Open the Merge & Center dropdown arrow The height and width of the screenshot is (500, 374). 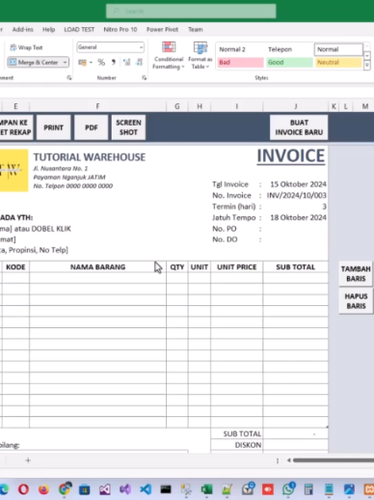point(65,62)
